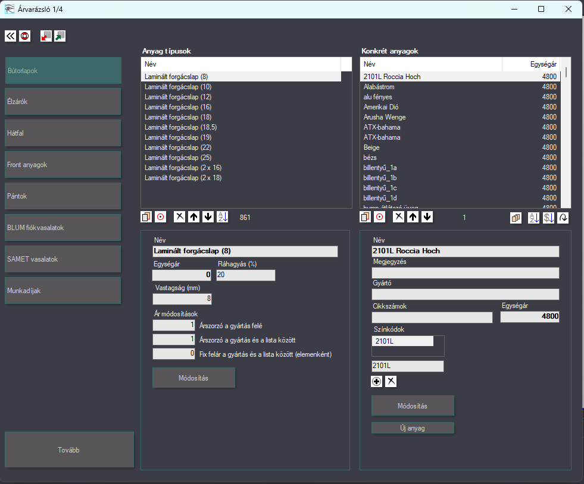
Task: Focus the Cikkszámok input field
Action: click(x=432, y=318)
